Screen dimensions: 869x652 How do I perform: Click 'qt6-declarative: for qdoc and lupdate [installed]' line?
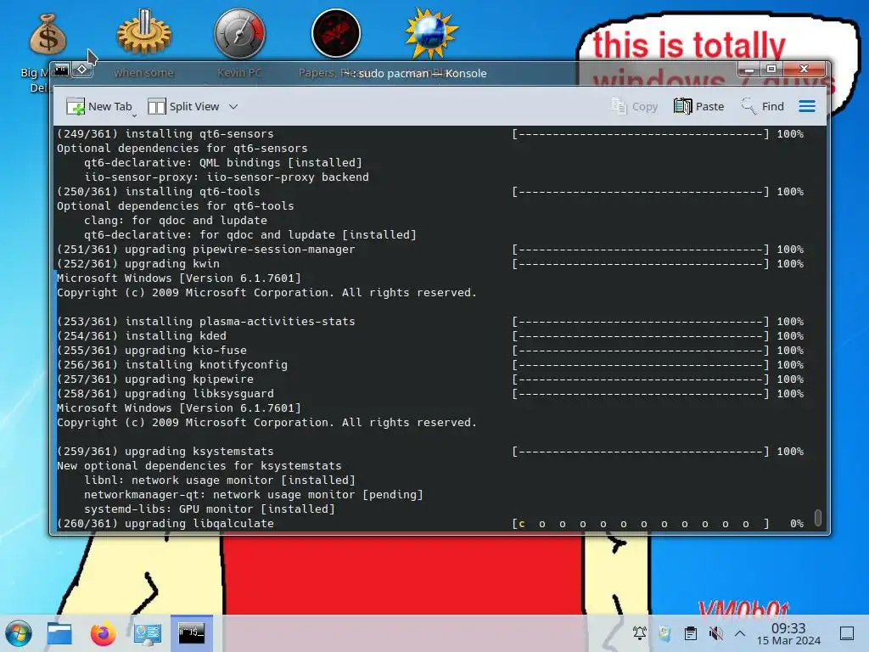click(250, 235)
